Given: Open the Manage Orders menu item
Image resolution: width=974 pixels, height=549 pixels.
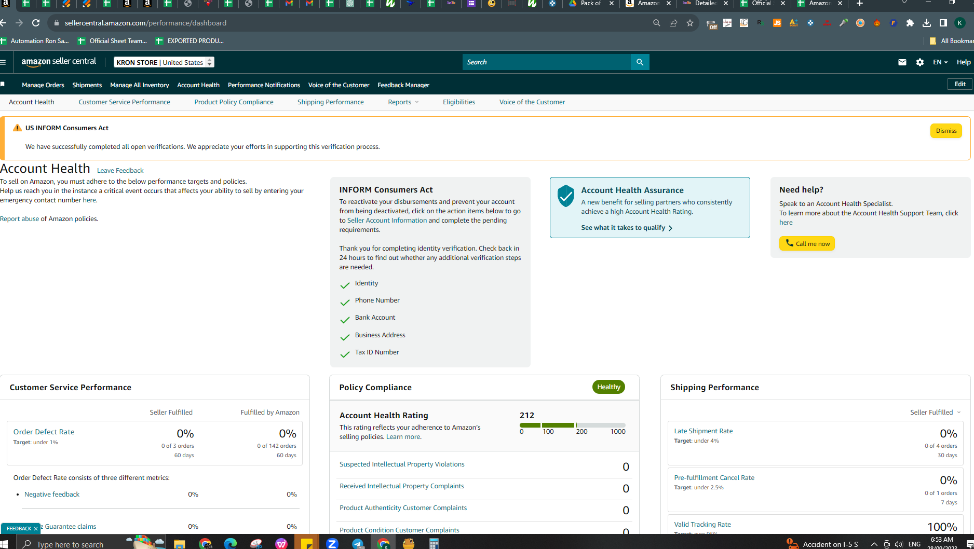Looking at the screenshot, I should [43, 85].
